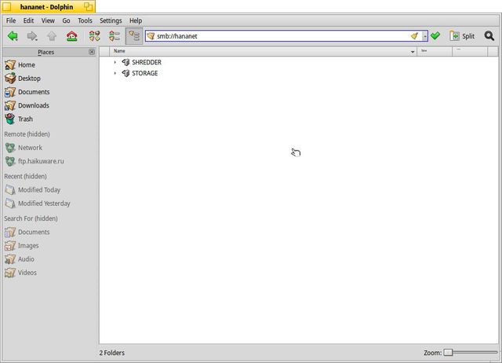Open the Help menu
Image resolution: width=502 pixels, height=363 pixels.
[136, 20]
